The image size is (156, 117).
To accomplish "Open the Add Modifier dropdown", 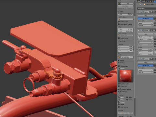I will tap(147, 8).
